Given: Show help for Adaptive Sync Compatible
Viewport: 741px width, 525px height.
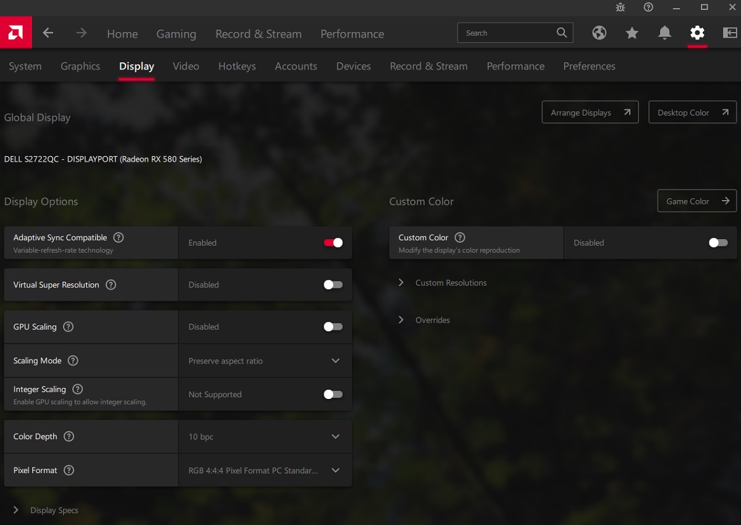Looking at the screenshot, I should 119,237.
